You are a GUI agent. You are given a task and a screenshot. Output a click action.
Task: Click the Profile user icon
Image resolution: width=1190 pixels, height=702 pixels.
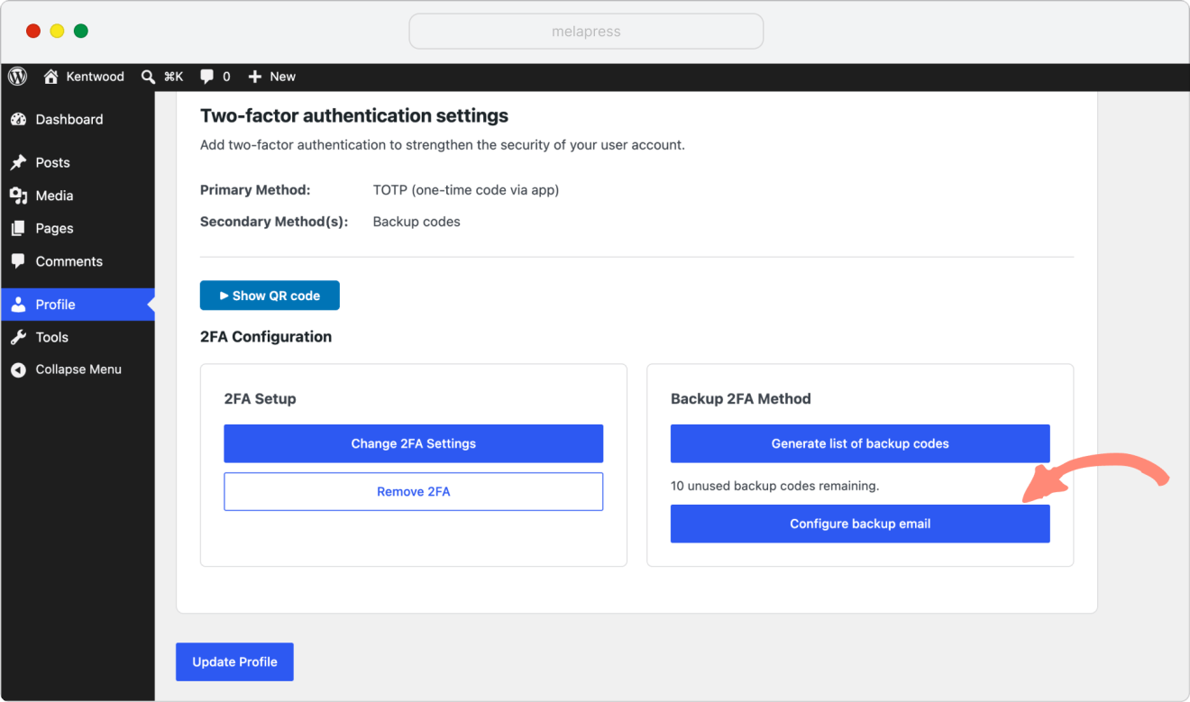18,305
